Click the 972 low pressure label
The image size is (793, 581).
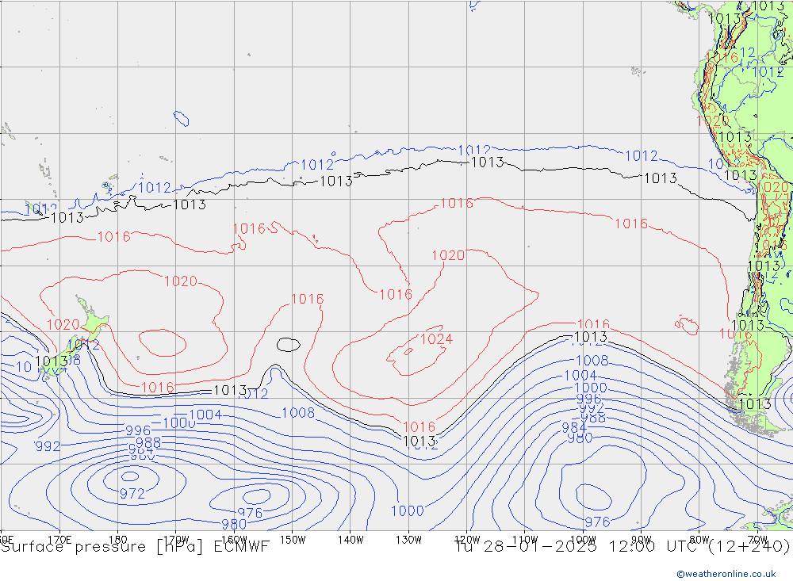click(132, 494)
